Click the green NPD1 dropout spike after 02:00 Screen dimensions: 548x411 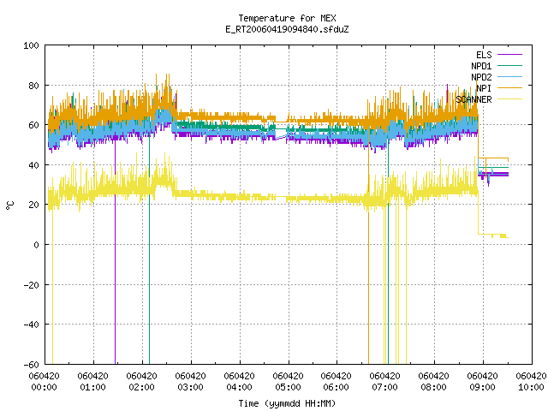149,250
